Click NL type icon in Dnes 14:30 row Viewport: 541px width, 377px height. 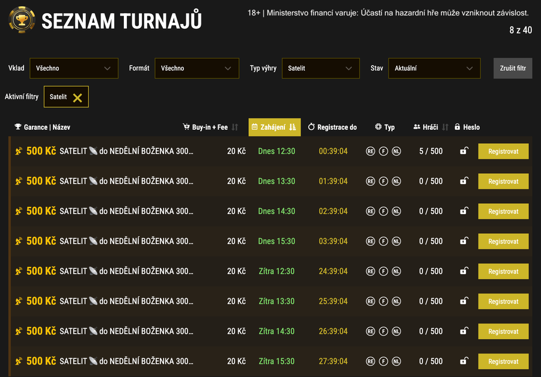(397, 212)
